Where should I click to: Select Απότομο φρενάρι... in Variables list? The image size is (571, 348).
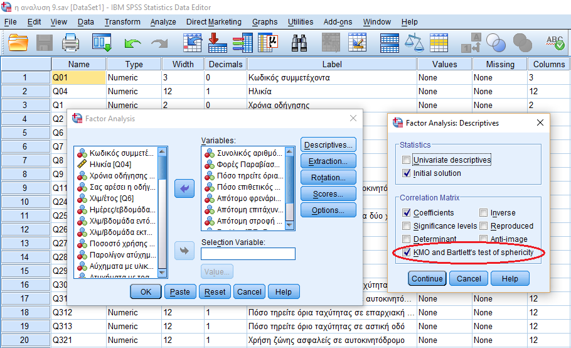[249, 198]
